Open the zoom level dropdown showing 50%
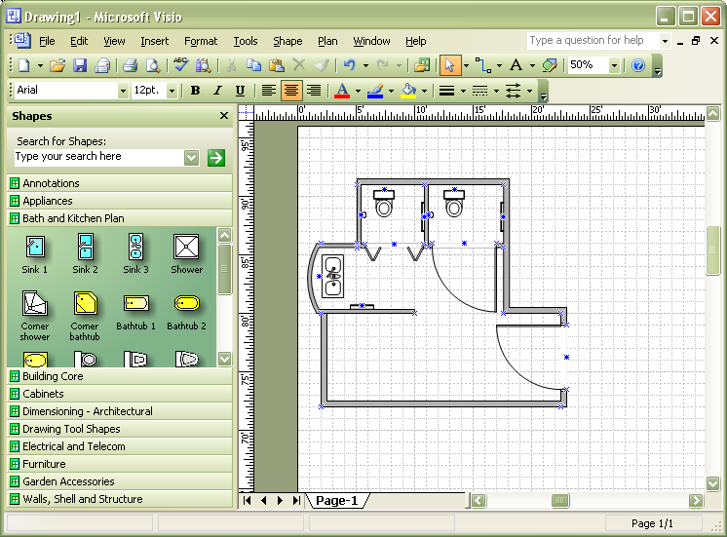The height and width of the screenshot is (537, 727). [x=614, y=65]
